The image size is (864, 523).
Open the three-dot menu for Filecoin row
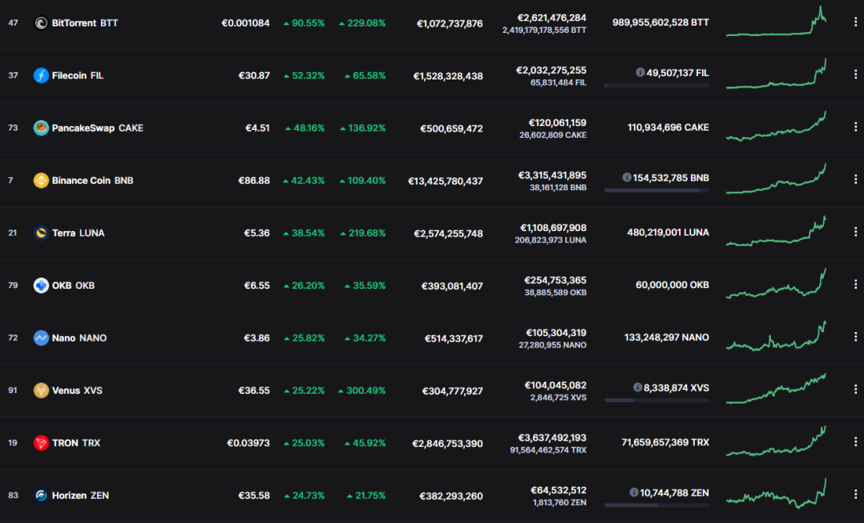tap(855, 75)
